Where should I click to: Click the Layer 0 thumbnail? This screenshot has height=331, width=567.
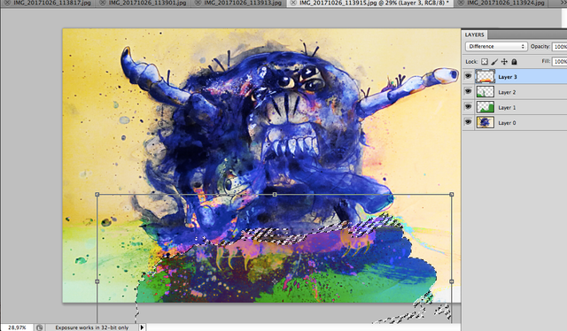coord(485,122)
